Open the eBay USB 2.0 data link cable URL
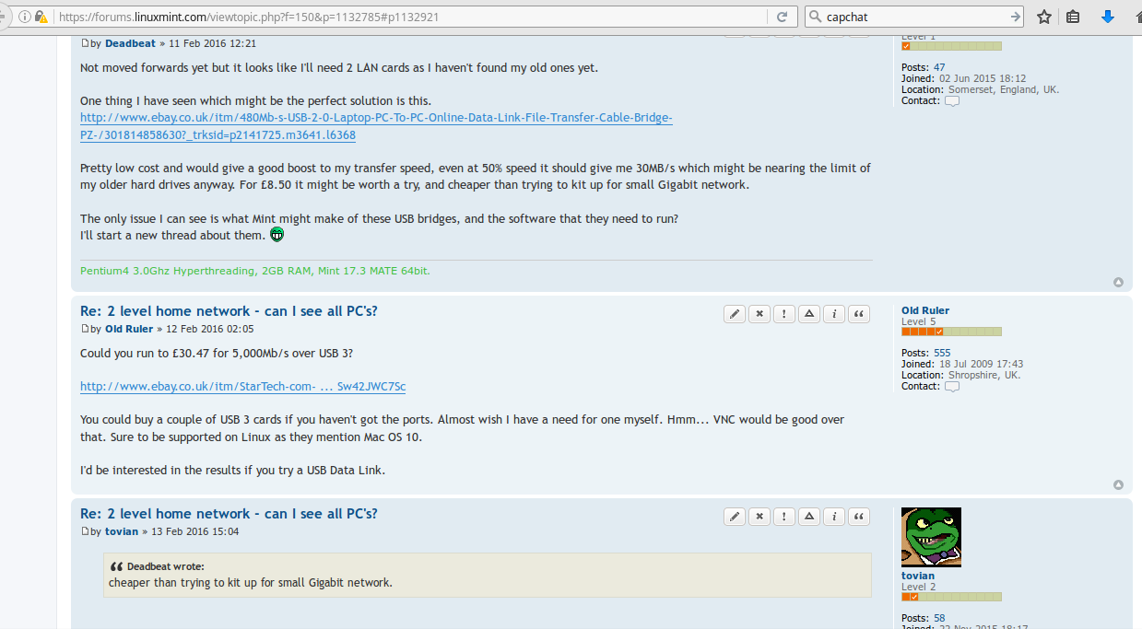The height and width of the screenshot is (629, 1142). pos(376,126)
